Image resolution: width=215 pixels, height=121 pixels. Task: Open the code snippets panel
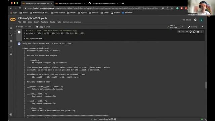coord(11,41)
